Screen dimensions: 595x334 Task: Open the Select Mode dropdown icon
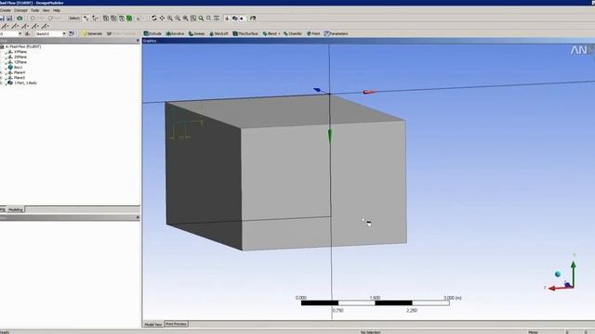pyautogui.click(x=95, y=19)
